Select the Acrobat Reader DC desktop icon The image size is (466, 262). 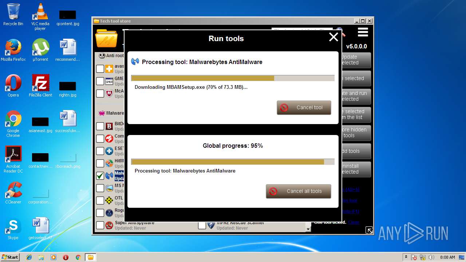(13, 159)
